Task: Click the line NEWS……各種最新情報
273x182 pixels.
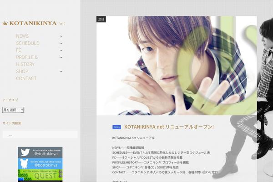Action: click(128, 148)
